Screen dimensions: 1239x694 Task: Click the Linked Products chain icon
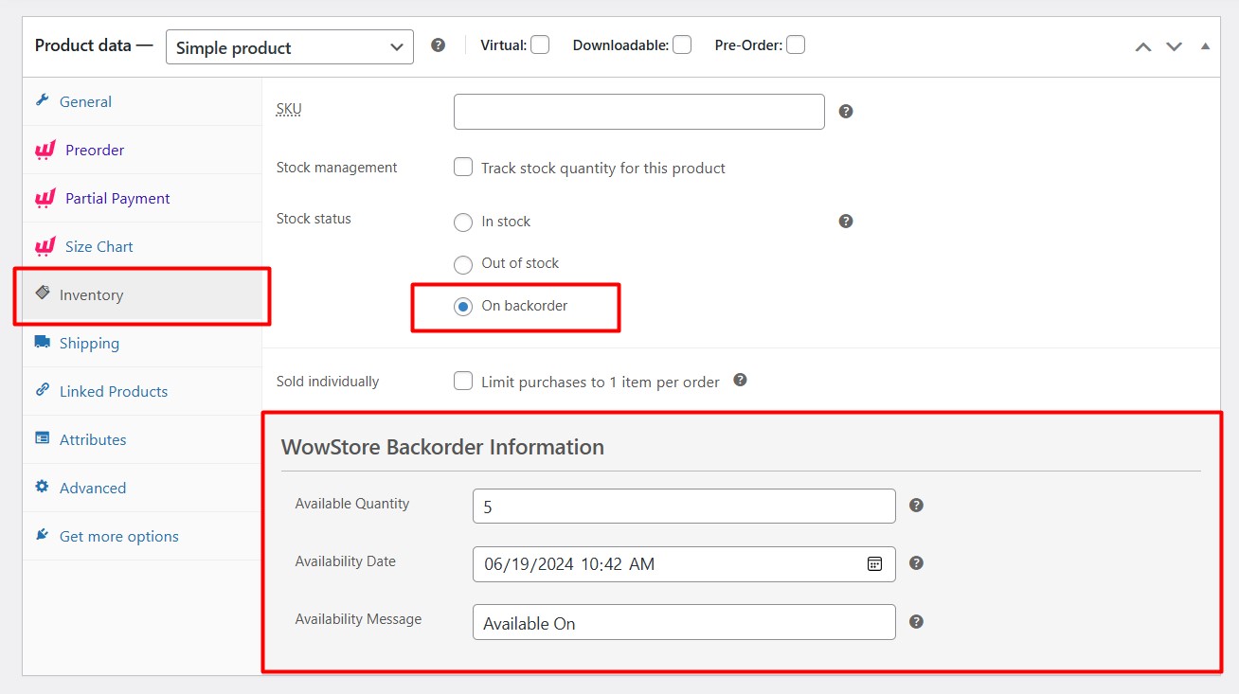tap(42, 391)
